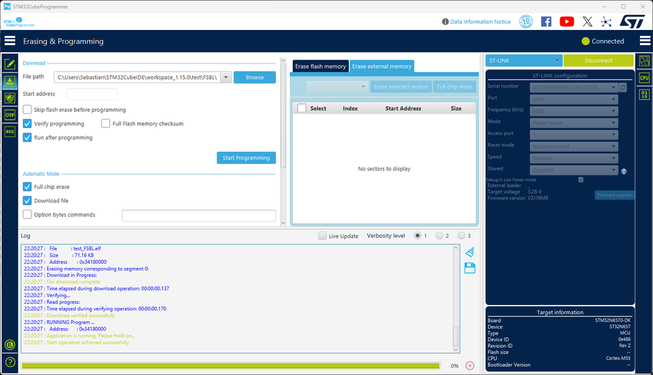This screenshot has height=375, width=653.
Task: Open the Shared Disabled dropdown
Action: 574,170
